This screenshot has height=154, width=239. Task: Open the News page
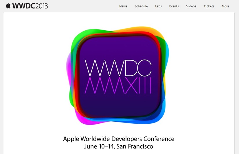click(123, 6)
